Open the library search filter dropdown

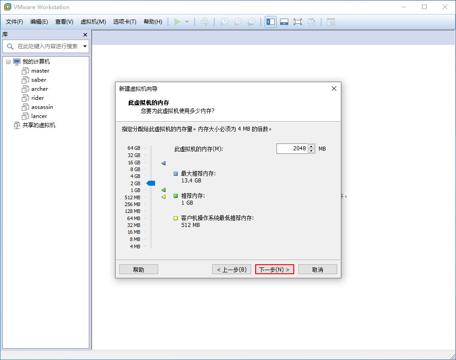85,46
